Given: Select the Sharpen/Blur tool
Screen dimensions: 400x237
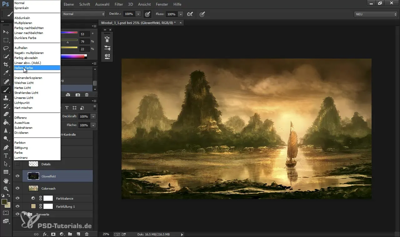Looking at the screenshot, I should point(6,130).
